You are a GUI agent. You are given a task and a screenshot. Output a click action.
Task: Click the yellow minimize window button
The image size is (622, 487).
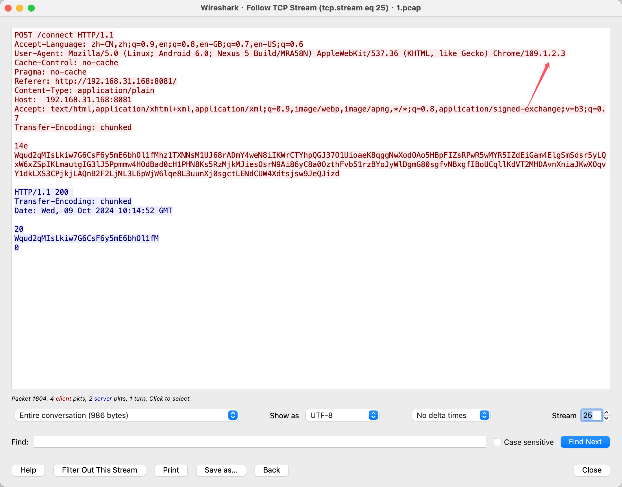(x=20, y=8)
